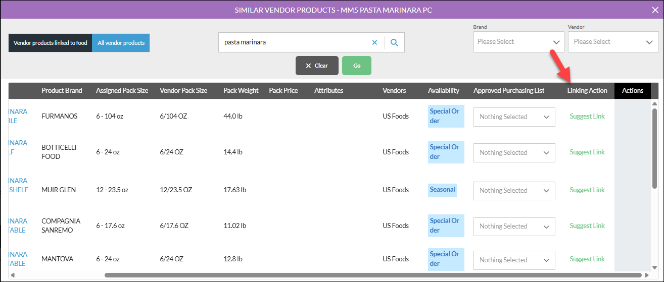Click the horizontal scrollbar thumb

pyautogui.click(x=373, y=275)
